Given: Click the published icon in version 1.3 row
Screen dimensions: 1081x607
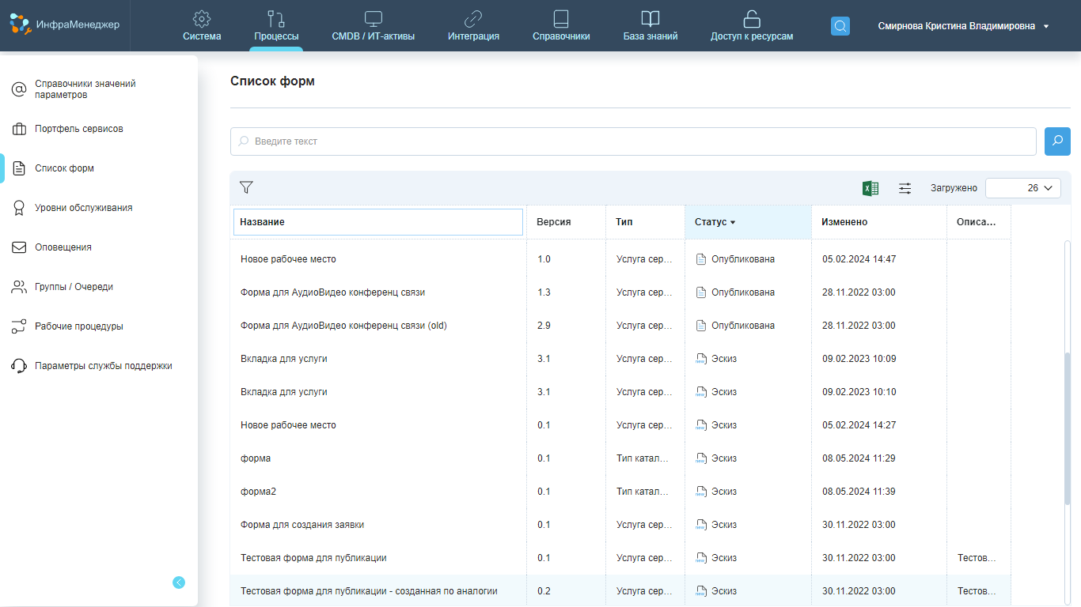Looking at the screenshot, I should (x=700, y=292).
